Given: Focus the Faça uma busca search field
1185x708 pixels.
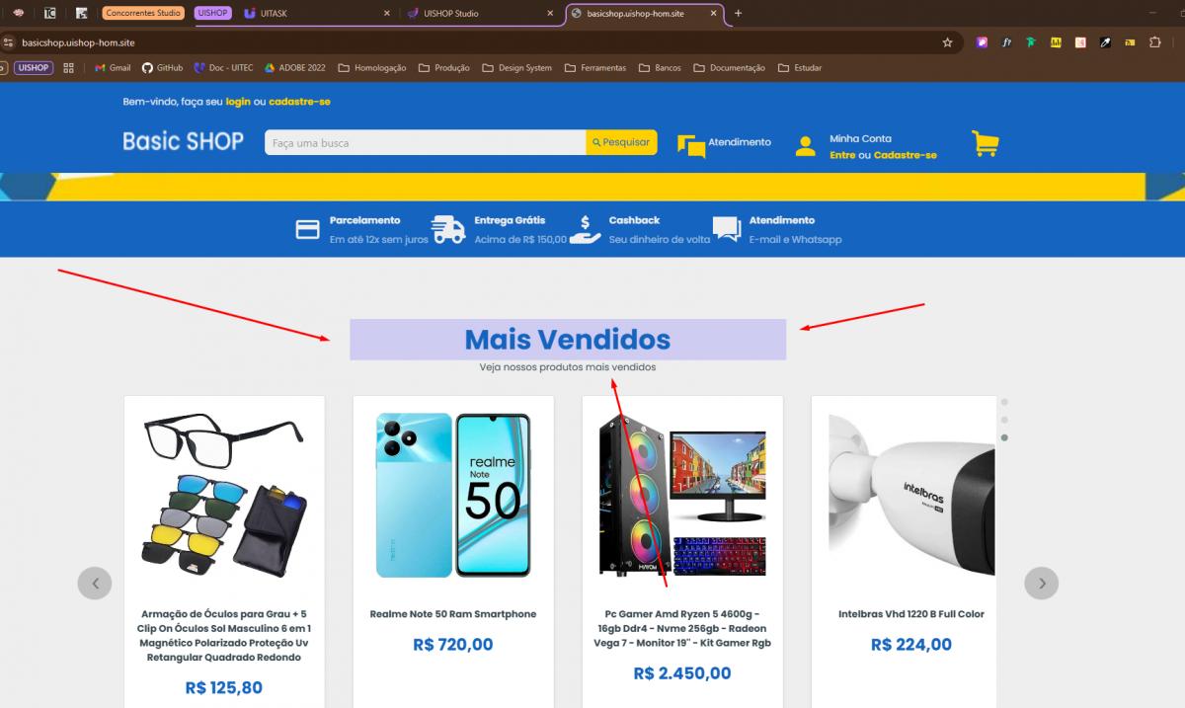Looking at the screenshot, I should click(x=425, y=142).
